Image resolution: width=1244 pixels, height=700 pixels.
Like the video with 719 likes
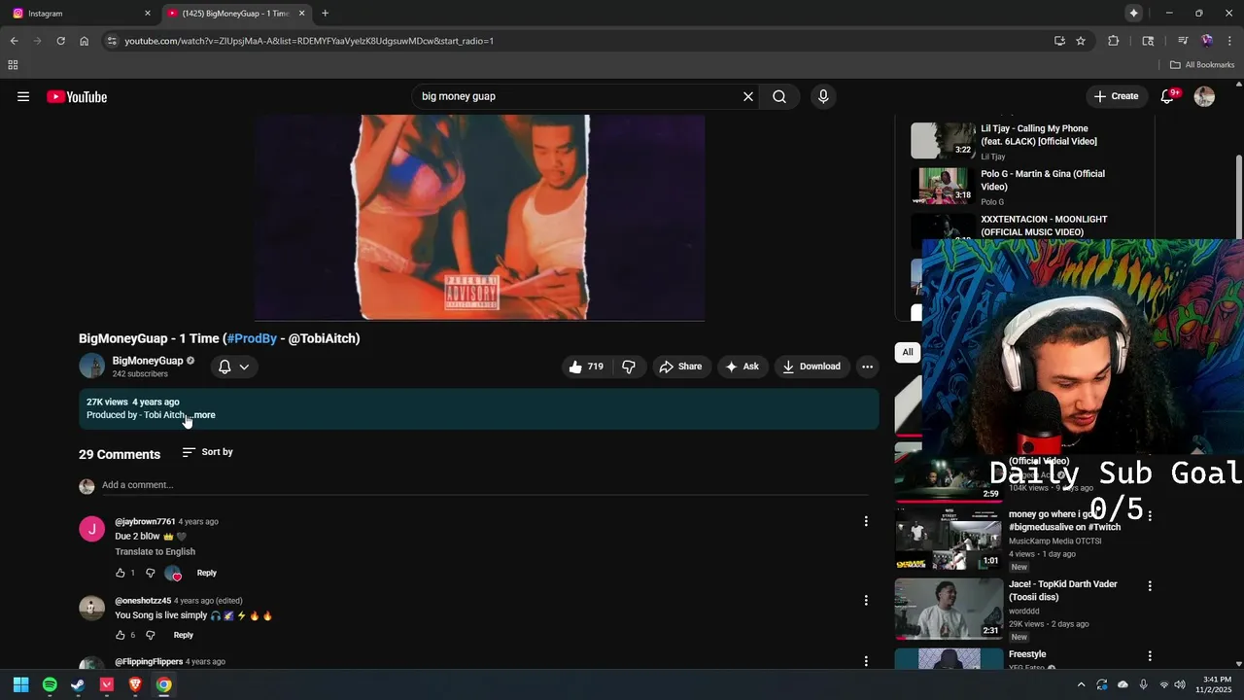(586, 367)
